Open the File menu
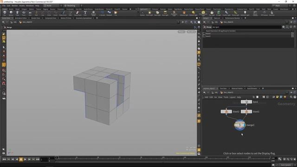This screenshot has height=167, width=297. coord(4,6)
